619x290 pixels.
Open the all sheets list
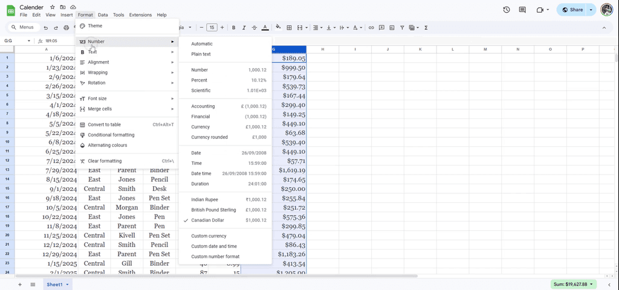pyautogui.click(x=33, y=285)
